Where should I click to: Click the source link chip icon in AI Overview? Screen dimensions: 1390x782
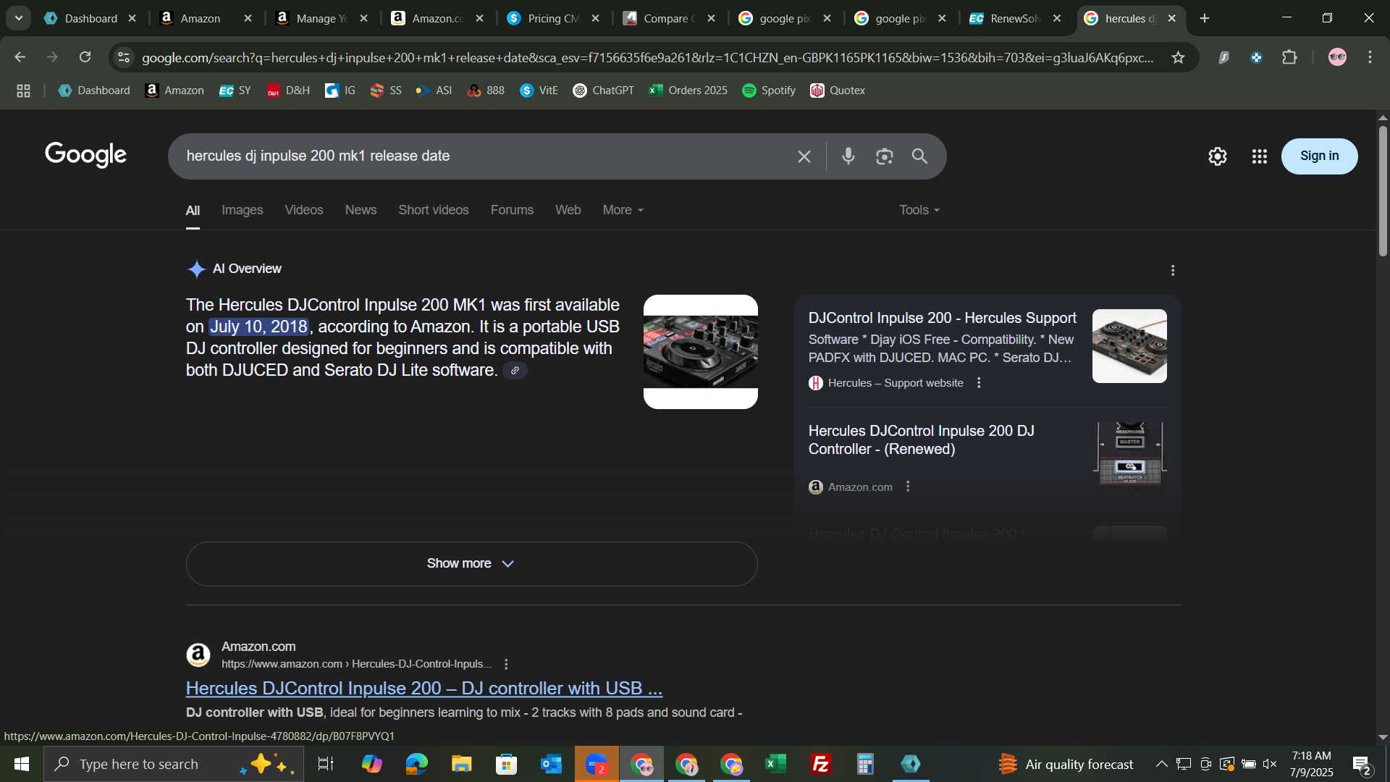tap(515, 371)
